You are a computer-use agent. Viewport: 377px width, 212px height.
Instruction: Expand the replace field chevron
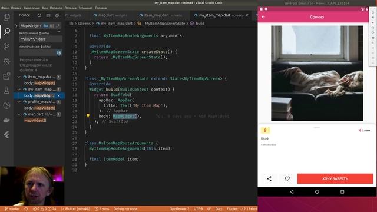point(16,25)
